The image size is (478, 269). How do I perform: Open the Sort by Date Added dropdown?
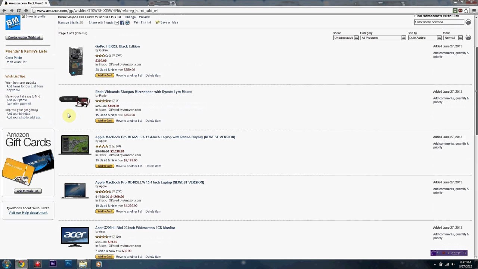(x=425, y=38)
